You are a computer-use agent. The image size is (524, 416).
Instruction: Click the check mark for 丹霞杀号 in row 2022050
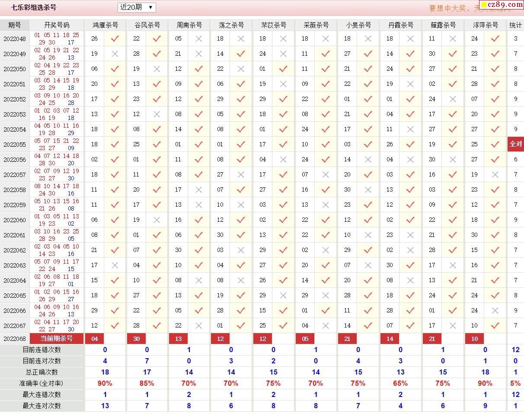coord(410,69)
